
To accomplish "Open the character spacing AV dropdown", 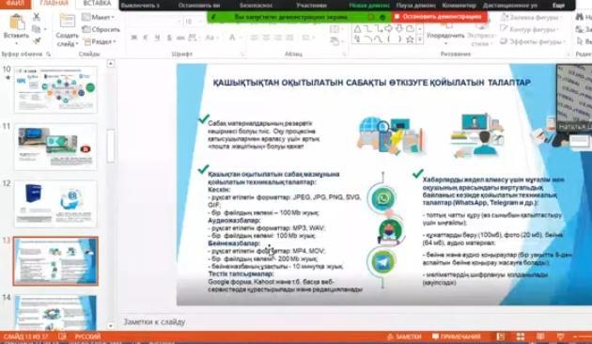I will point(194,38).
